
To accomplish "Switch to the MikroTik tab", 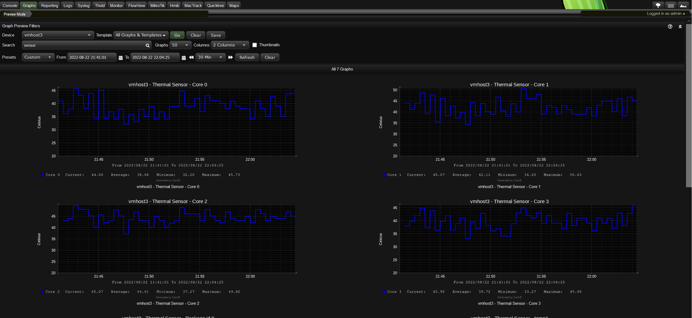I will [x=157, y=5].
